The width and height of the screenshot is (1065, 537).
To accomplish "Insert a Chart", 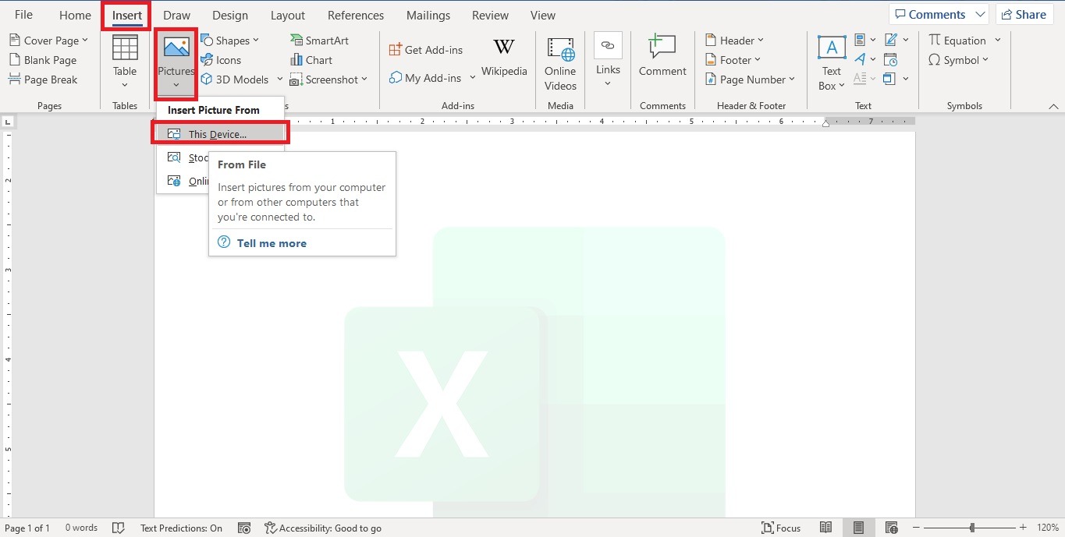I will [311, 60].
